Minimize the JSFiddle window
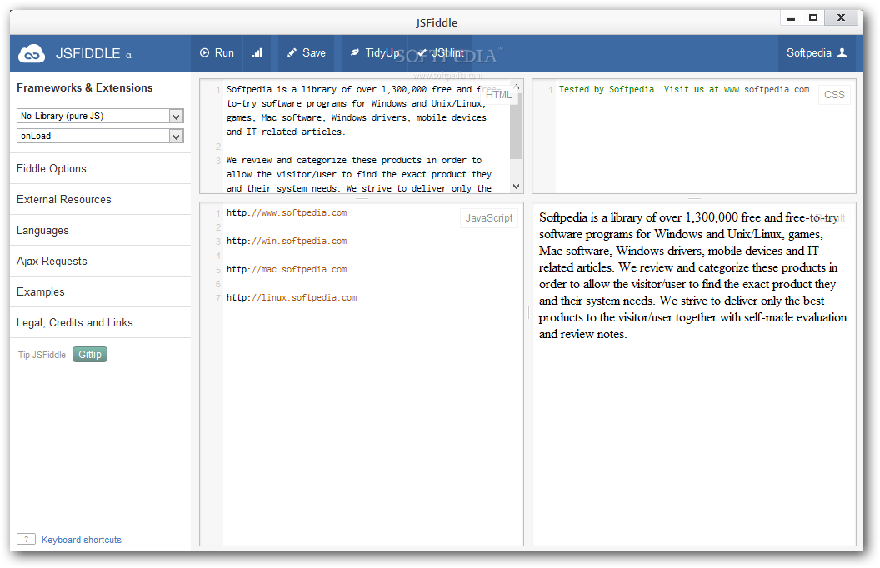The height and width of the screenshot is (568, 880). click(792, 18)
